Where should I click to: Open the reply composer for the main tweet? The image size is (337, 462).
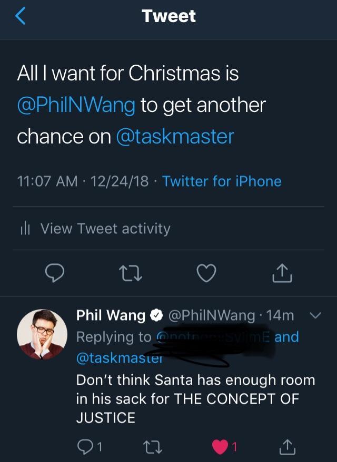coord(54,272)
